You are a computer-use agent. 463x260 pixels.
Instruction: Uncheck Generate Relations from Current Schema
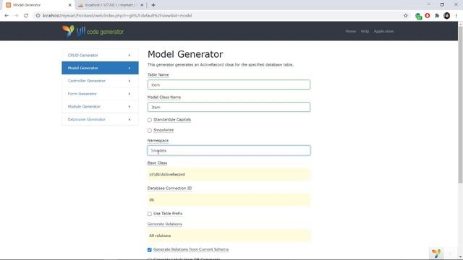click(x=150, y=250)
